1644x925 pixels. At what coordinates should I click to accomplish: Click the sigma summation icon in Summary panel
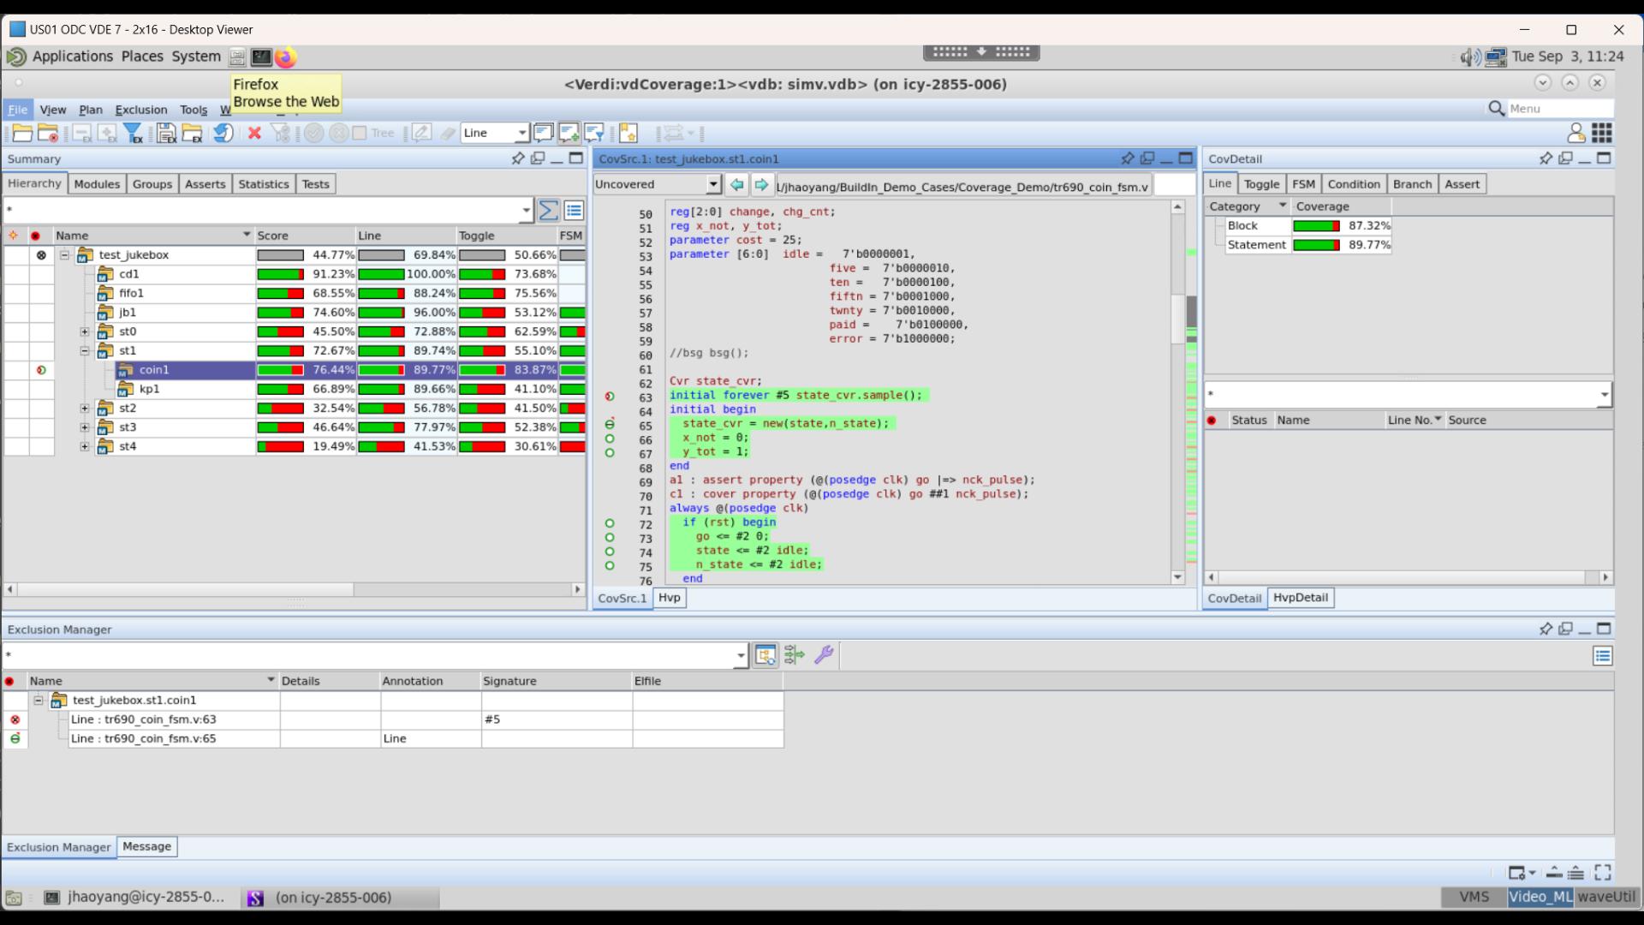click(x=549, y=210)
